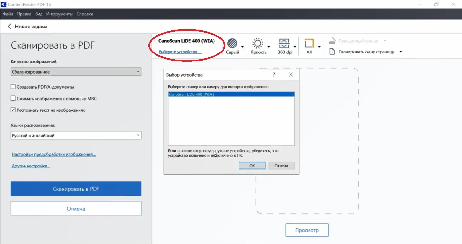Viewport: 462px width, 244px height.
Task: Click the Brightness sun icon
Action: click(x=257, y=44)
